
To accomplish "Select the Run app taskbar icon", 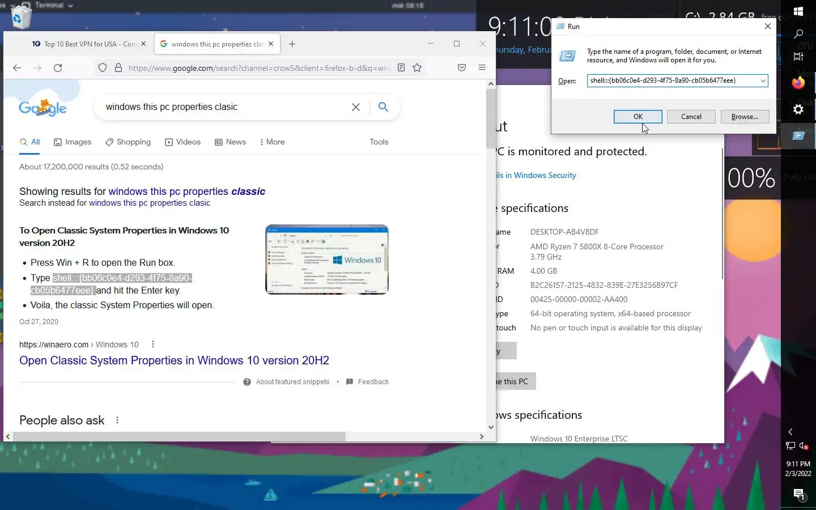I will coord(798,135).
